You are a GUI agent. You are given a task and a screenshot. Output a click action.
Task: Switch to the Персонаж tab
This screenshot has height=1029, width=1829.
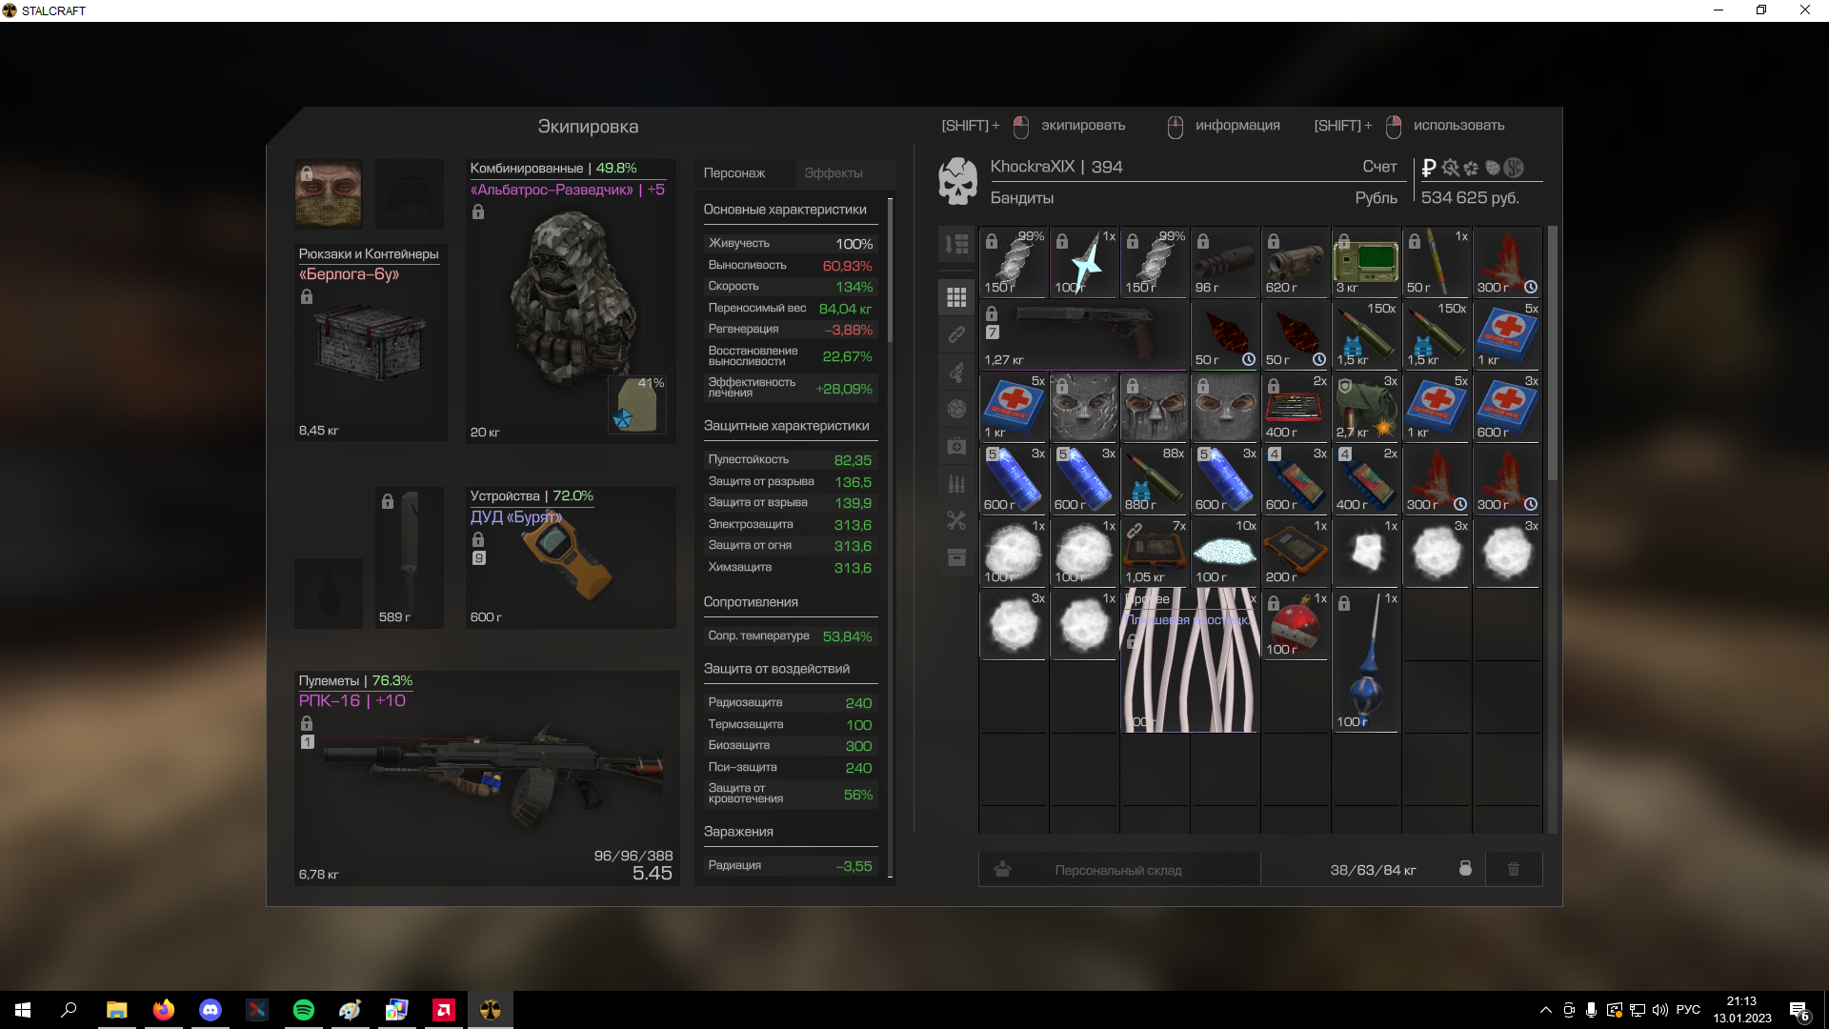pos(734,173)
